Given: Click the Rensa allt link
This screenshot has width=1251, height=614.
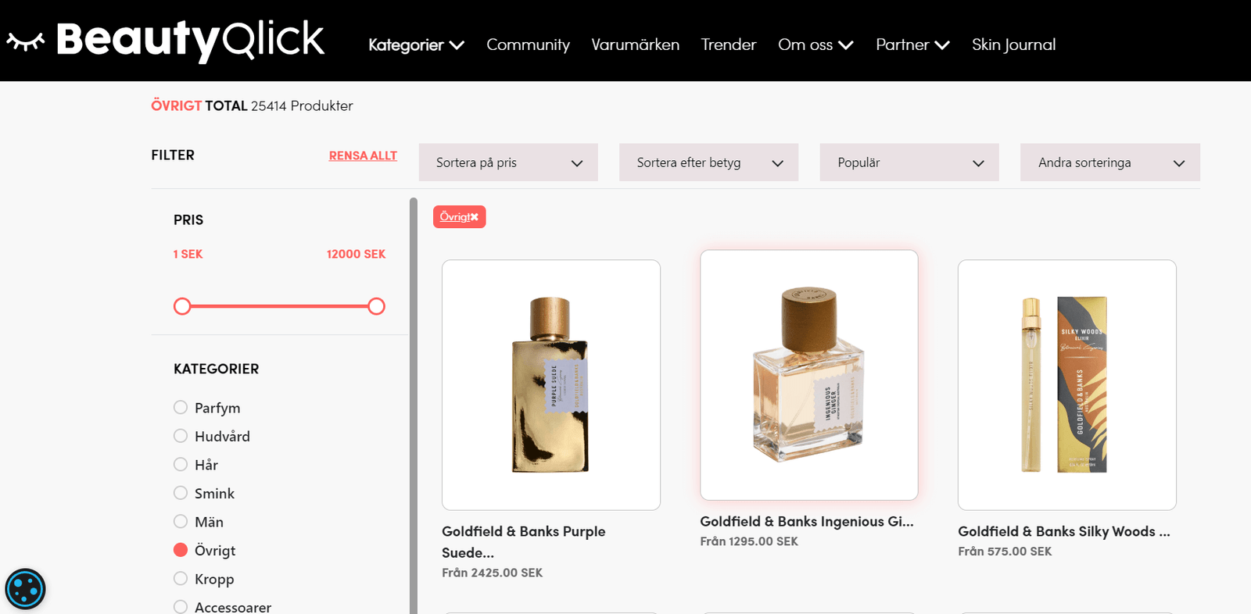Looking at the screenshot, I should [363, 155].
